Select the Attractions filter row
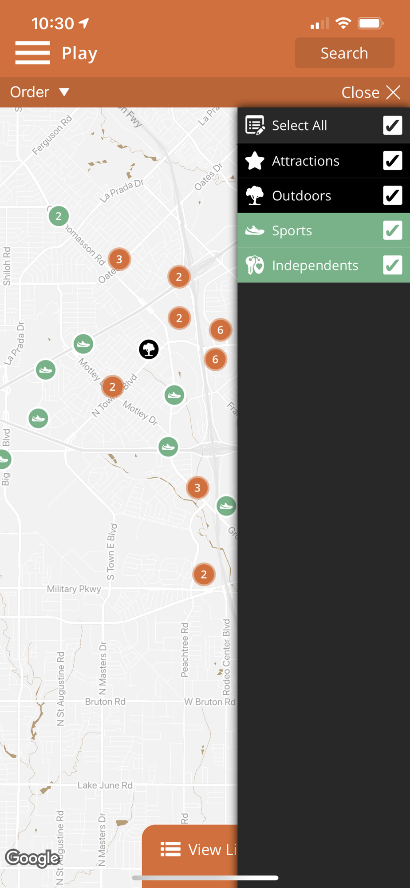Viewport: 410px width, 888px height. [x=323, y=161]
